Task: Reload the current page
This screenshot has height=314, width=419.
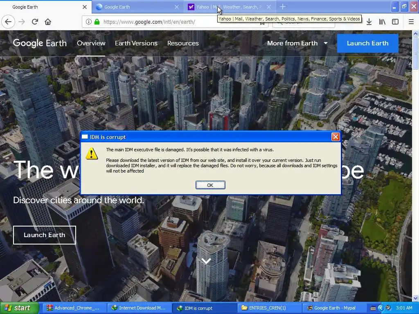Action: pyautogui.click(x=35, y=22)
